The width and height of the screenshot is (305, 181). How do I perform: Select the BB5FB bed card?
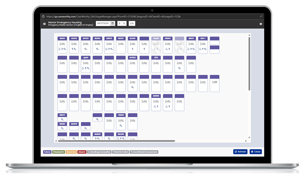coord(74,126)
